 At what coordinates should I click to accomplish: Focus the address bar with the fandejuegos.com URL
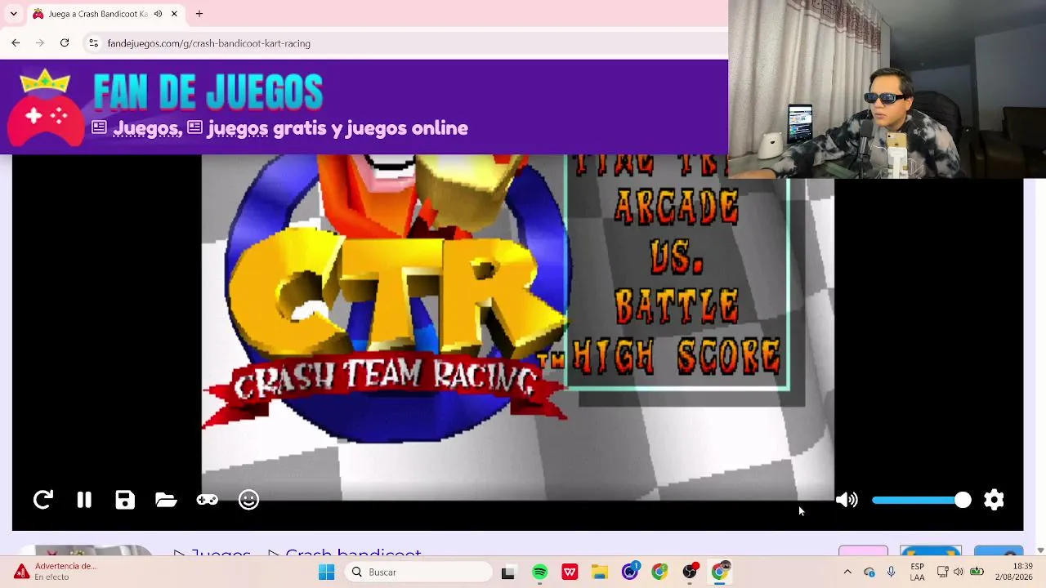click(208, 43)
